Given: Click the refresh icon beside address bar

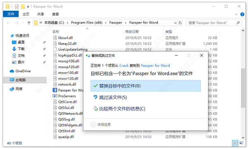Looking at the screenshot, I should tap(180, 23).
